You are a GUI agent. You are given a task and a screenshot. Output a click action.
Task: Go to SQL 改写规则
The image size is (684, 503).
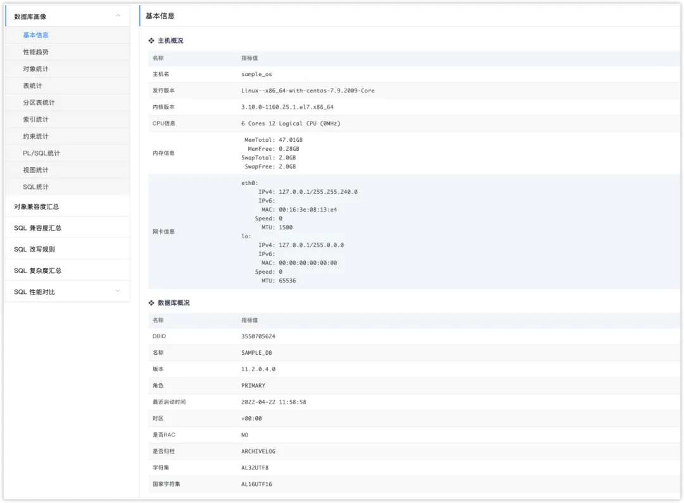click(x=34, y=250)
